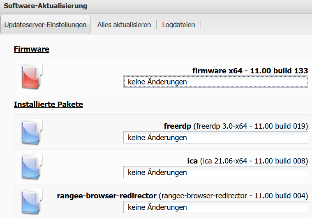
Task: Click the Software-Aktualisierung title
Action: [x=46, y=6]
